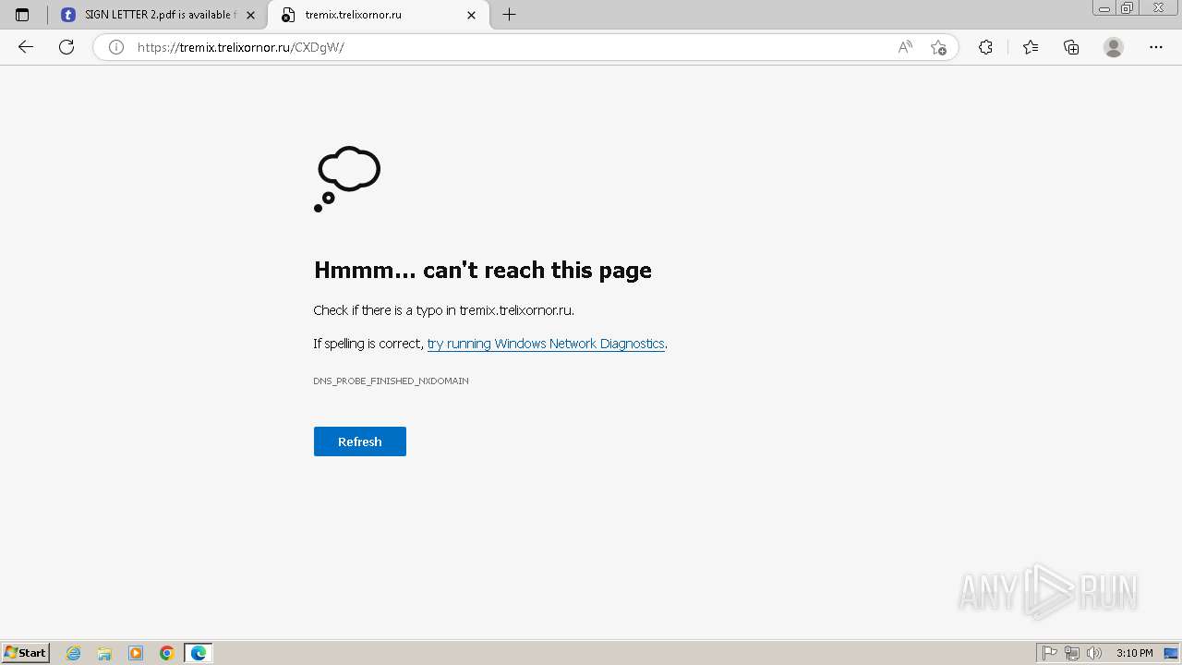Open Collections panel
The width and height of the screenshot is (1182, 665).
pyautogui.click(x=1071, y=47)
